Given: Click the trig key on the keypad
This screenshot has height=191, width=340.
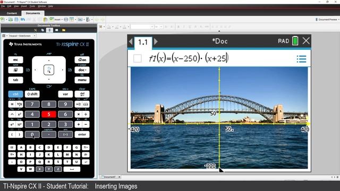Looking at the screenshot, I should (20, 104).
